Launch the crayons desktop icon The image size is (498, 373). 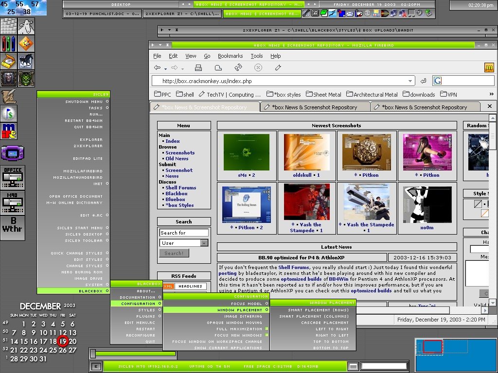9,44
